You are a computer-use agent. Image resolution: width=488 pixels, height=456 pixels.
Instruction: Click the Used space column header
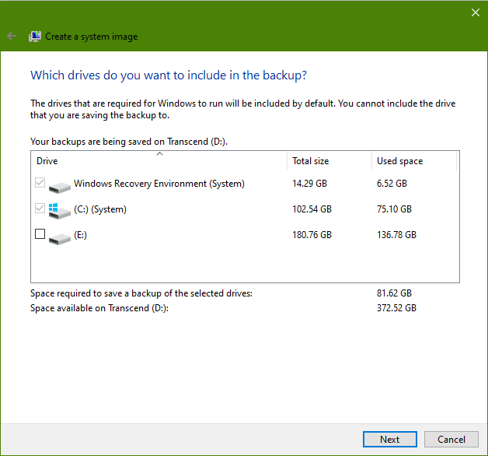coord(414,161)
